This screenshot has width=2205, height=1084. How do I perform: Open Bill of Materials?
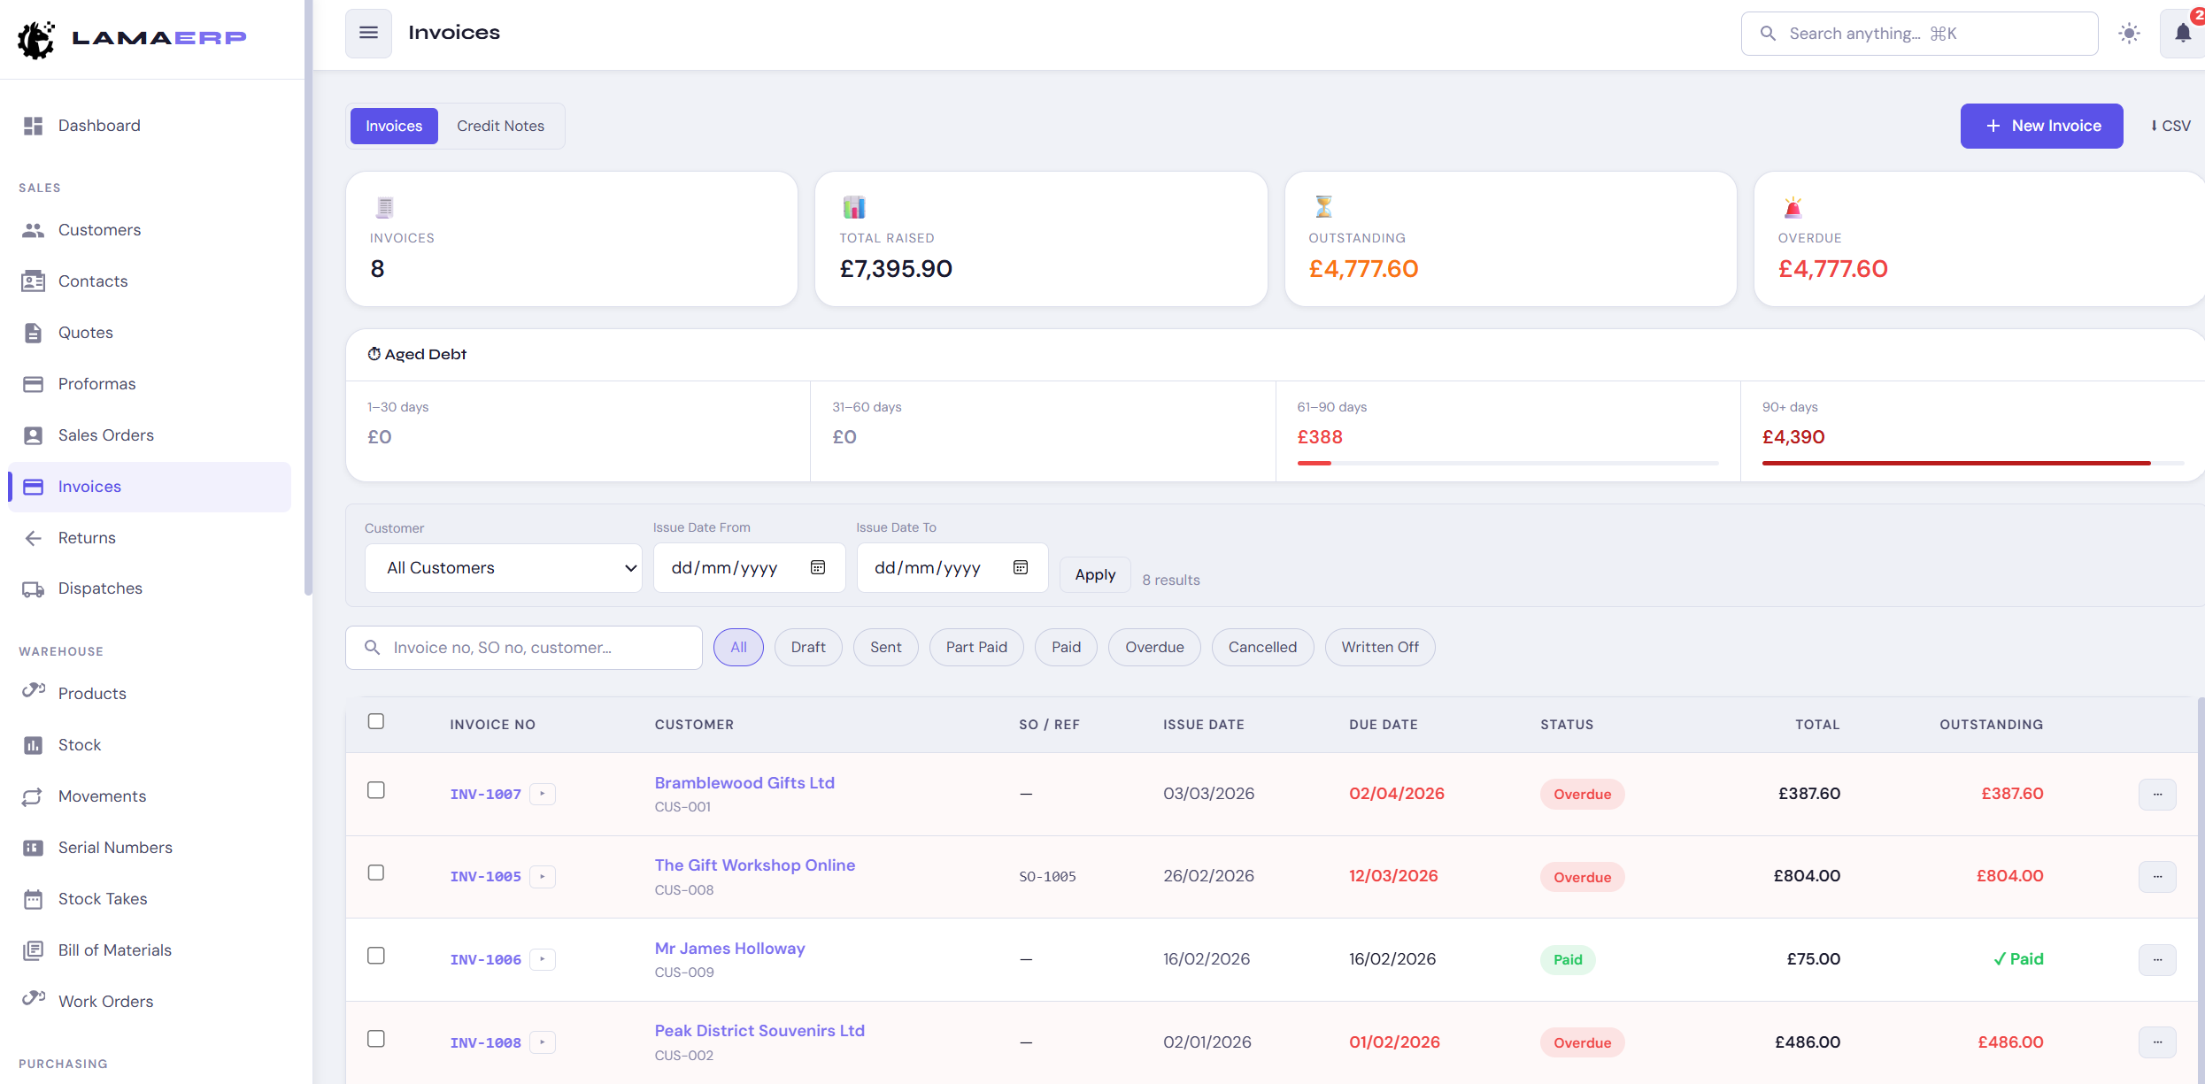[149, 950]
